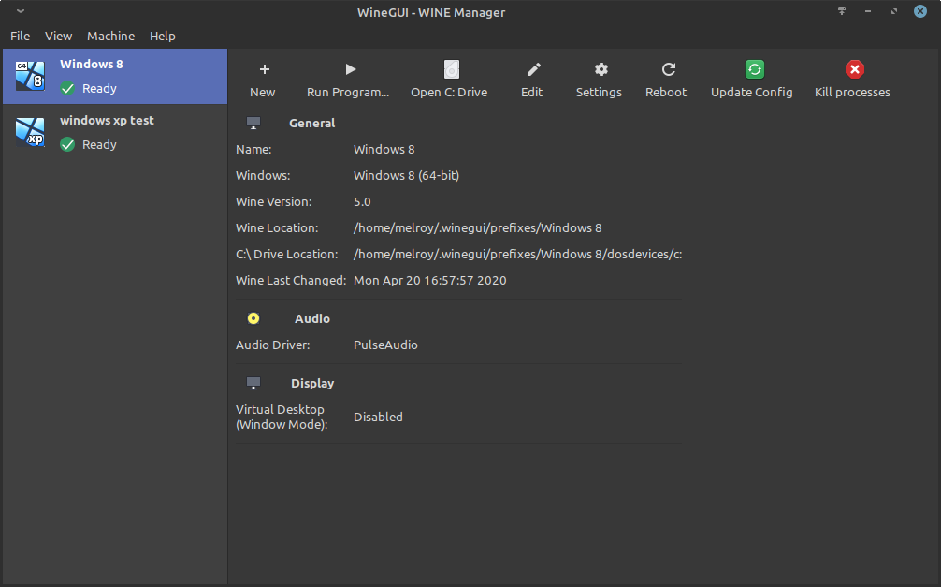Click the 'Windows:' label
This screenshot has height=587, width=941.
263,176
